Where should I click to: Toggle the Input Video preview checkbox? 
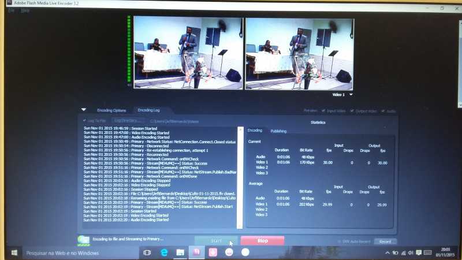click(325, 110)
